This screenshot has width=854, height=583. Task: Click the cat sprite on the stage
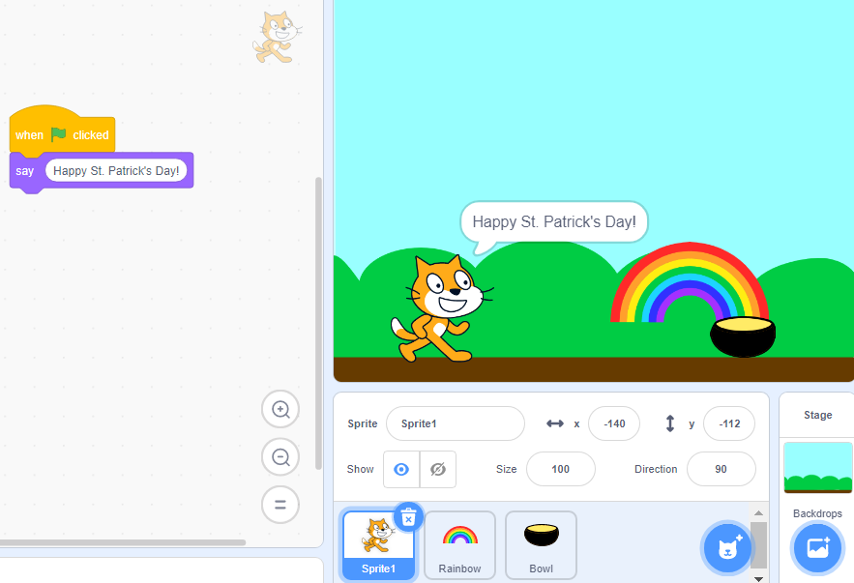[441, 309]
